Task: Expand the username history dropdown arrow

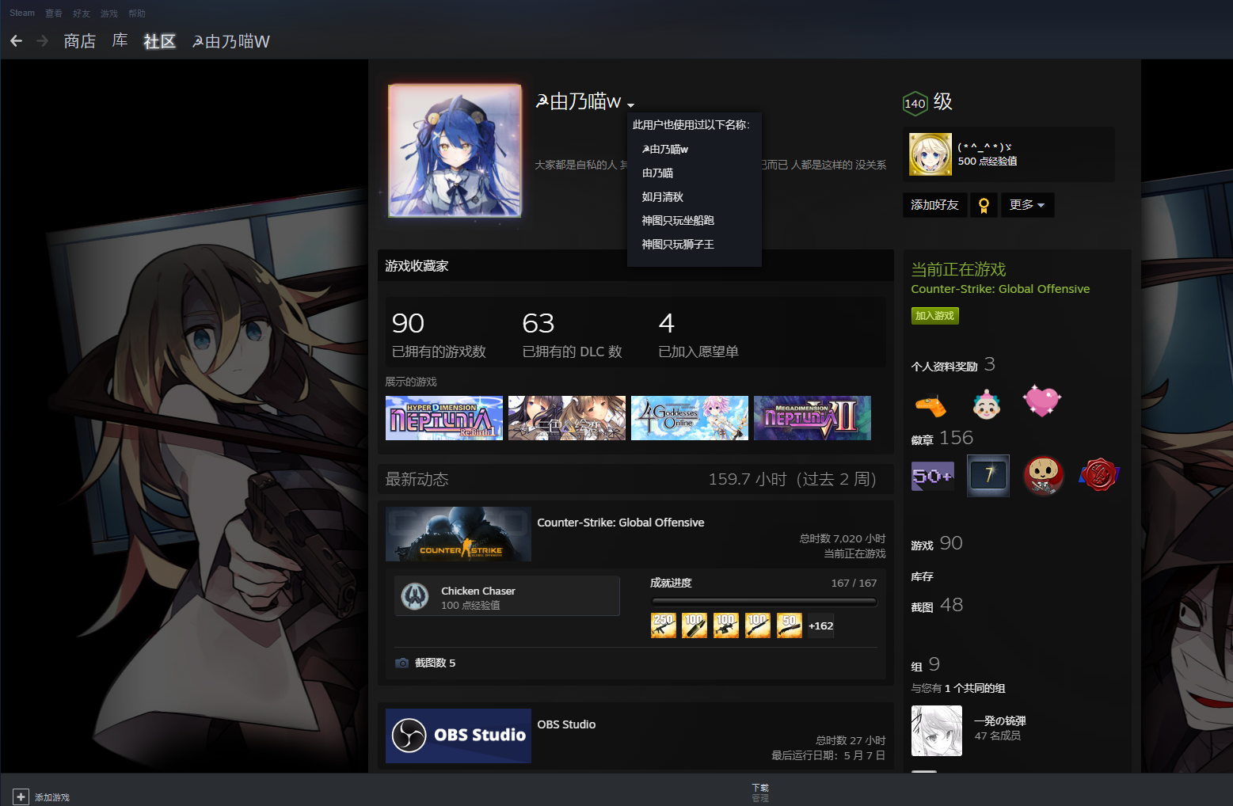Action: (x=630, y=105)
